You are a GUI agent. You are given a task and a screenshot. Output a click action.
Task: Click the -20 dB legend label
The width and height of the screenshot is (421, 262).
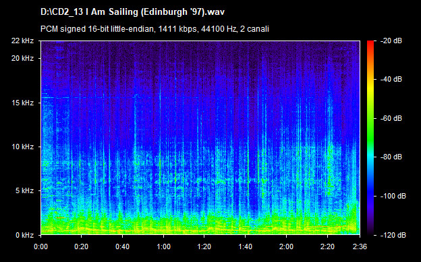coord(391,41)
